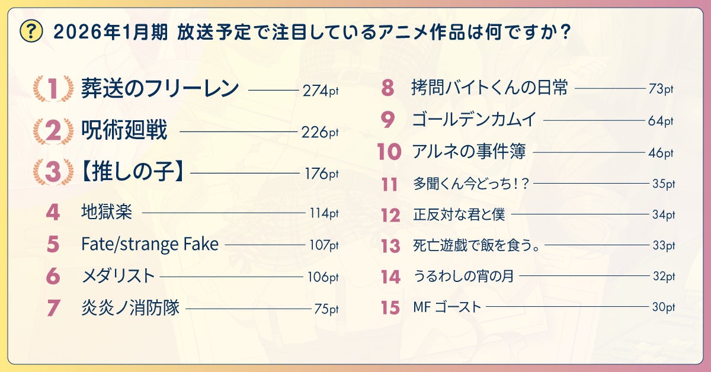Click the yellow question mark icon
This screenshot has height=372, width=711.
31,31
